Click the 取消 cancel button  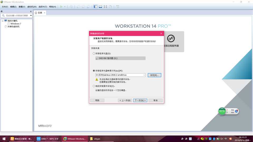[x=155, y=100]
